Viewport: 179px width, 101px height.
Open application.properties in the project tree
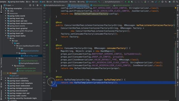click(x=27, y=68)
